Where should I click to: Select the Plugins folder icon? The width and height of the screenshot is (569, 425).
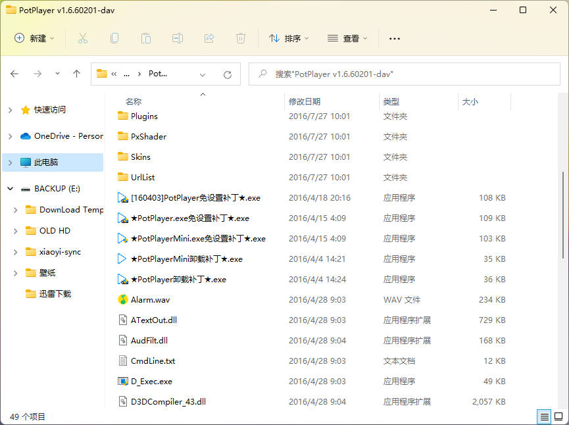coord(122,116)
